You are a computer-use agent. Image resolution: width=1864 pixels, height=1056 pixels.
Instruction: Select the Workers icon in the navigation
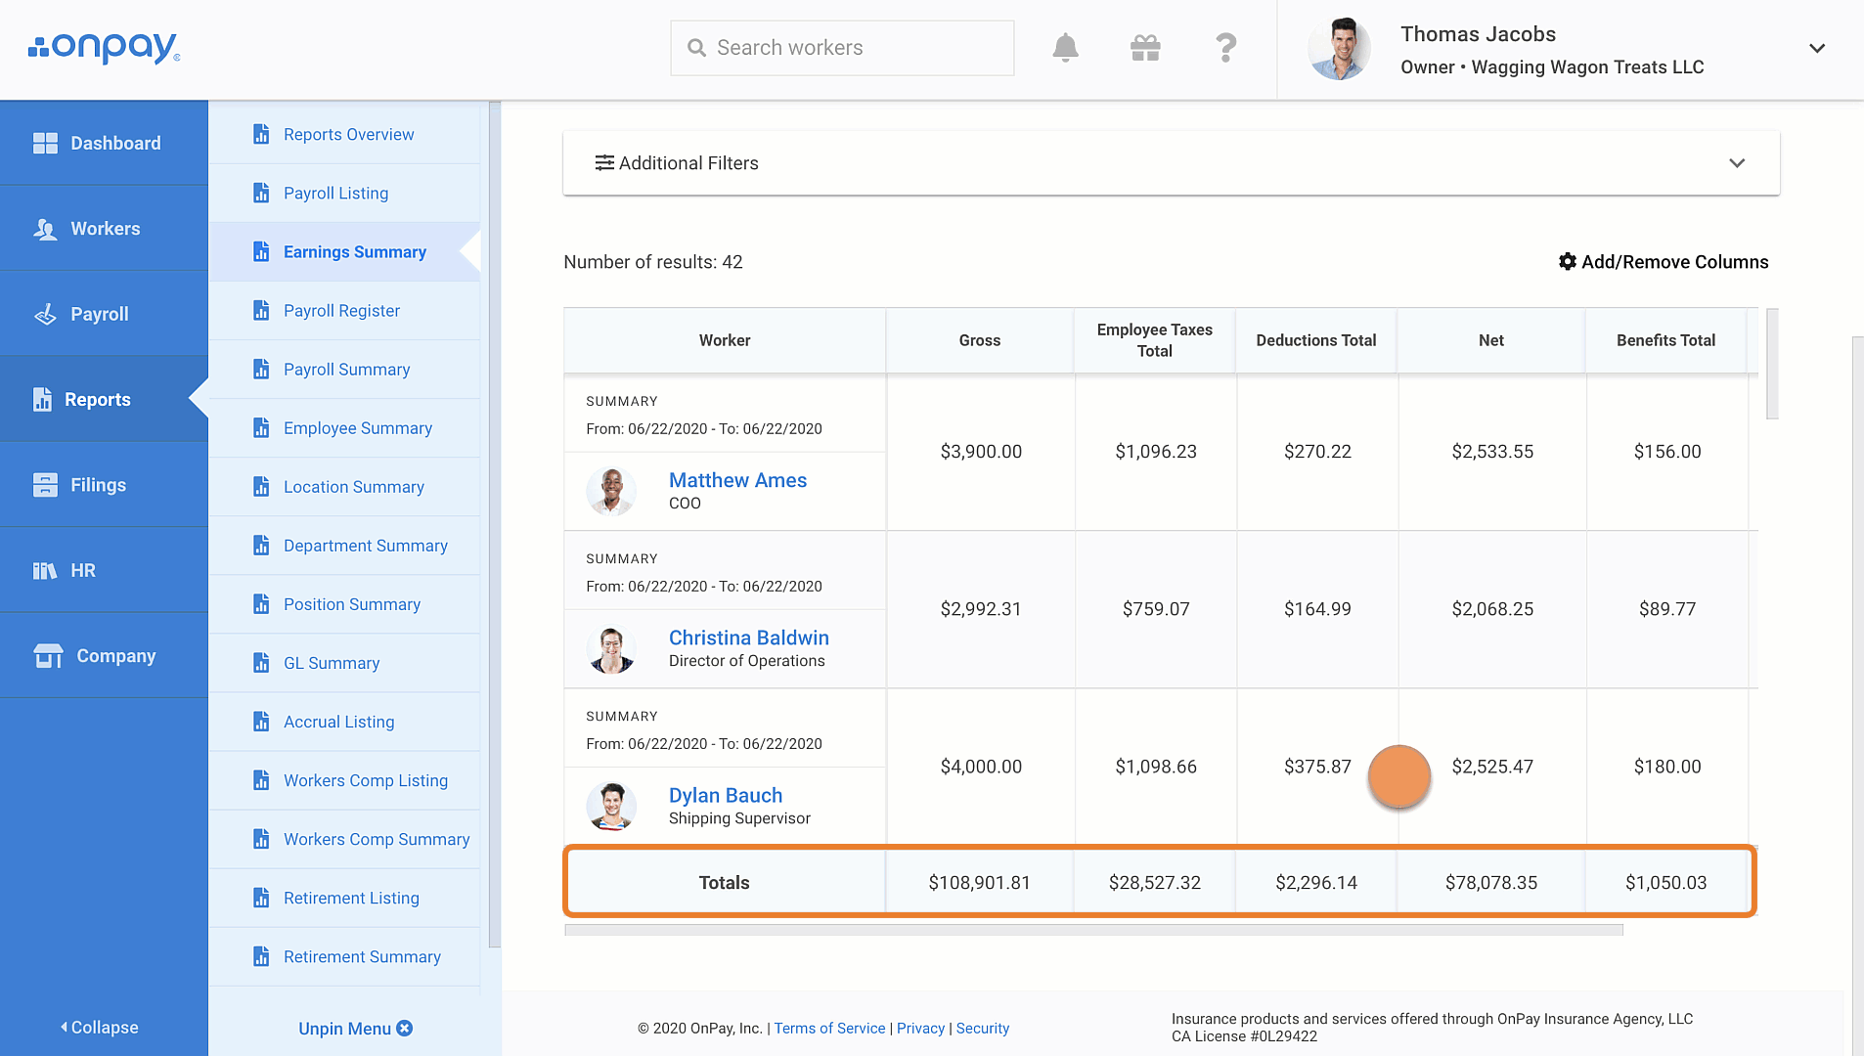[x=45, y=228]
